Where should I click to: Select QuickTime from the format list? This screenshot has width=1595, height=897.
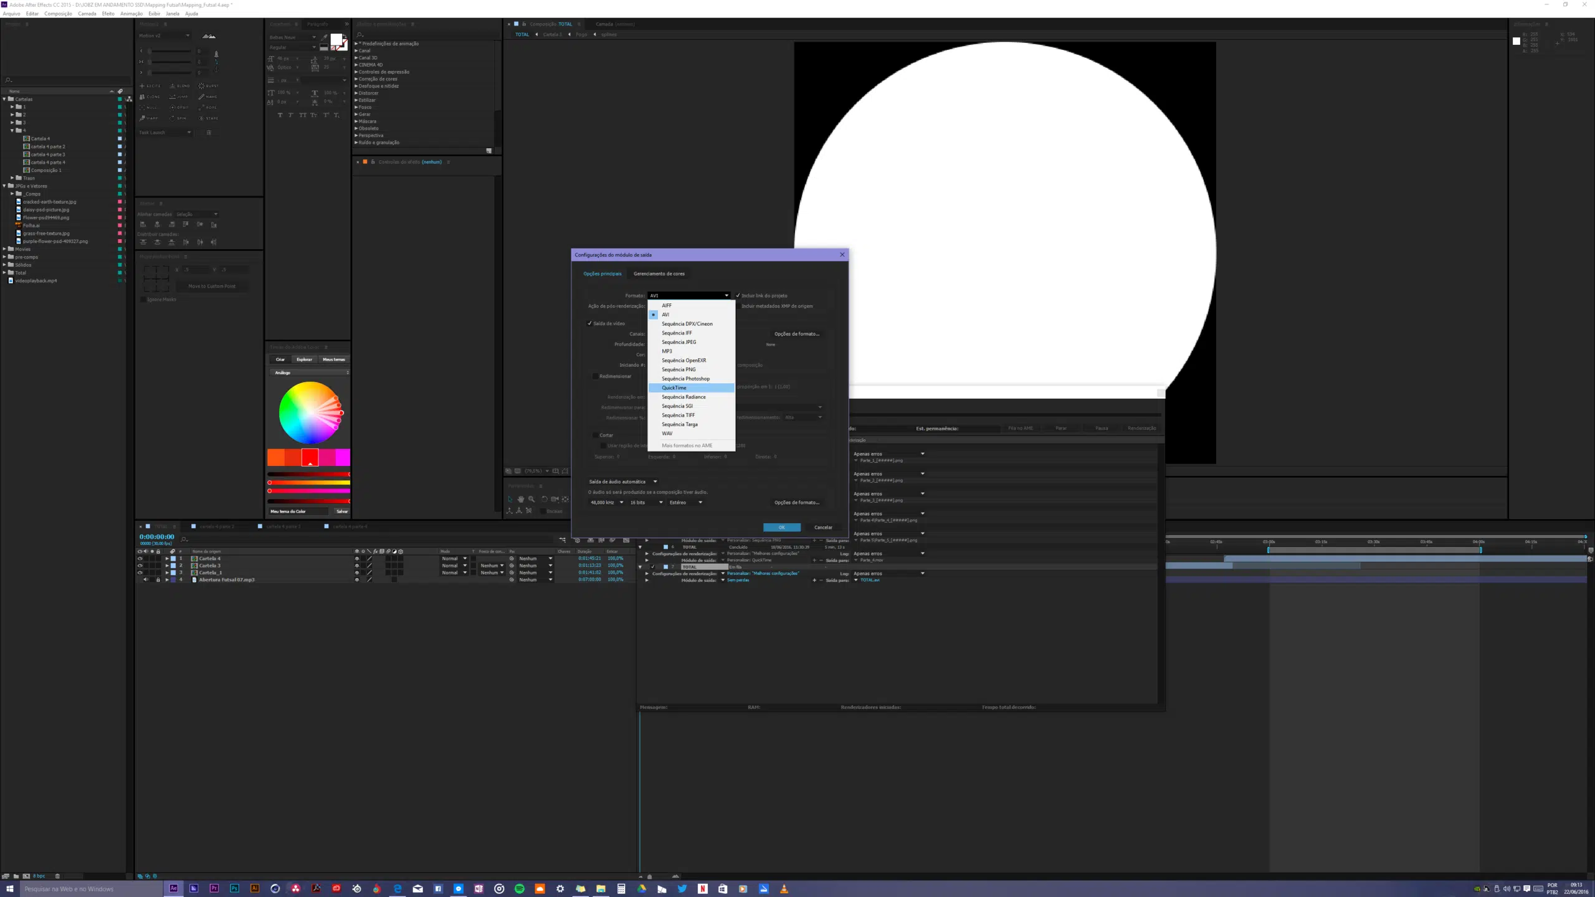click(674, 387)
